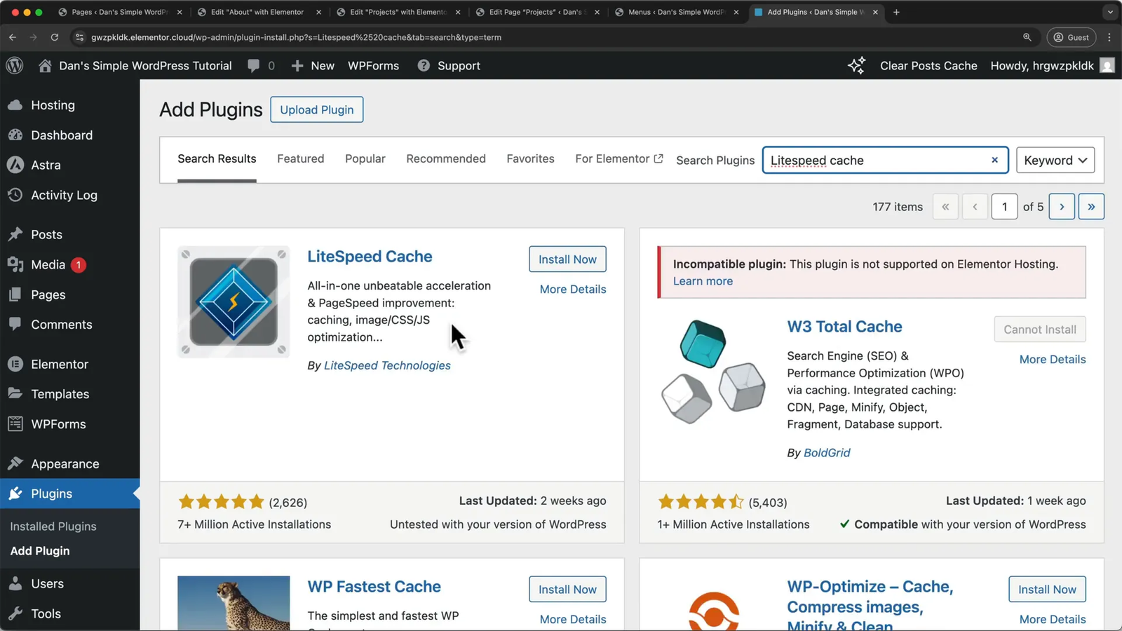
Task: Open BoldGrid author link
Action: [827, 453]
